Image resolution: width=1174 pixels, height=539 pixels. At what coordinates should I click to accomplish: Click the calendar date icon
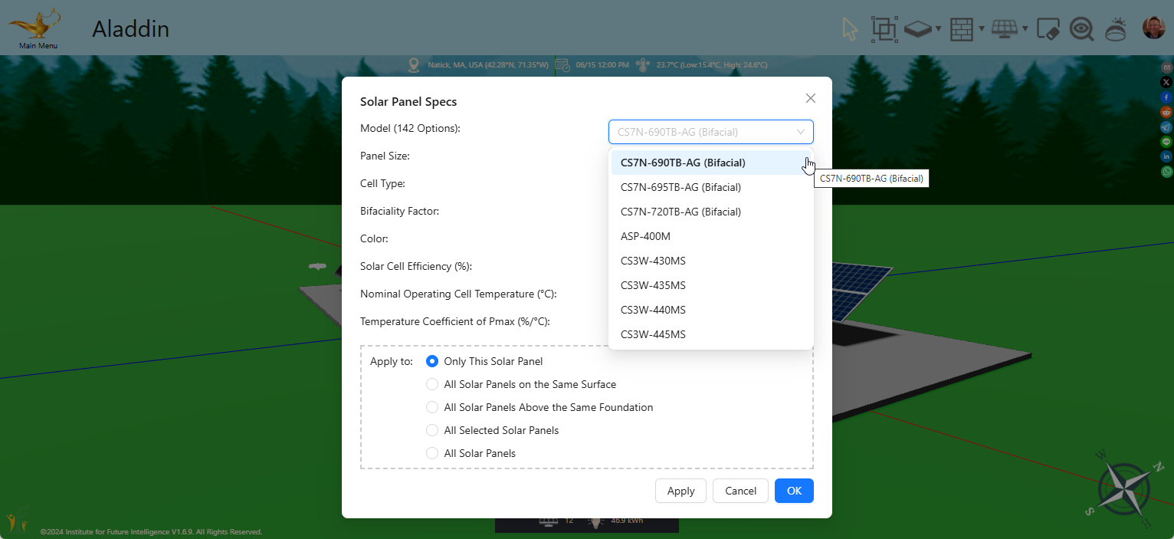pos(562,65)
